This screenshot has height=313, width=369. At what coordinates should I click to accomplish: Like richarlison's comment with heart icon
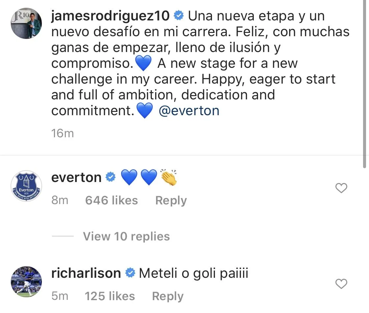341,284
